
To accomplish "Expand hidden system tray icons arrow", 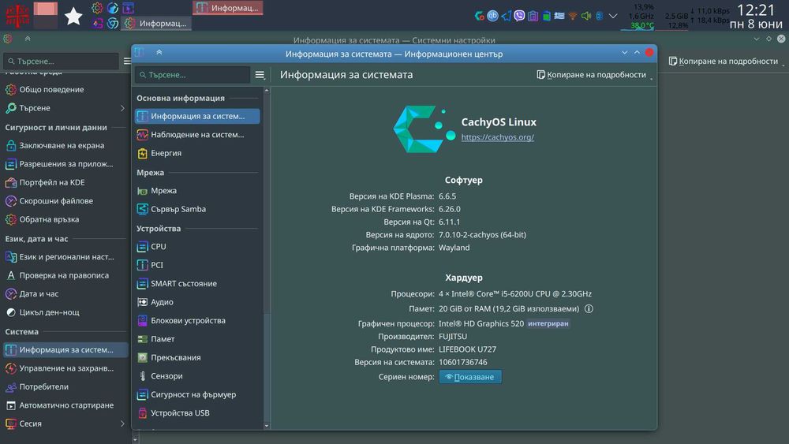I will click(x=613, y=16).
